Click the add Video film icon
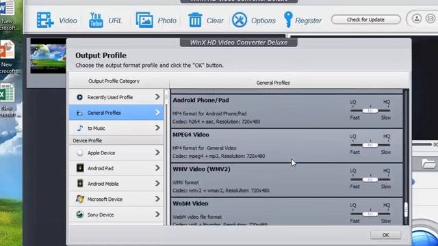The width and height of the screenshot is (438, 246). pos(45,20)
